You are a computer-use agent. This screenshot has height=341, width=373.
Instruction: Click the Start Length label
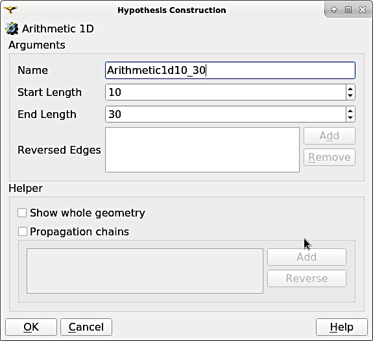[x=49, y=92]
